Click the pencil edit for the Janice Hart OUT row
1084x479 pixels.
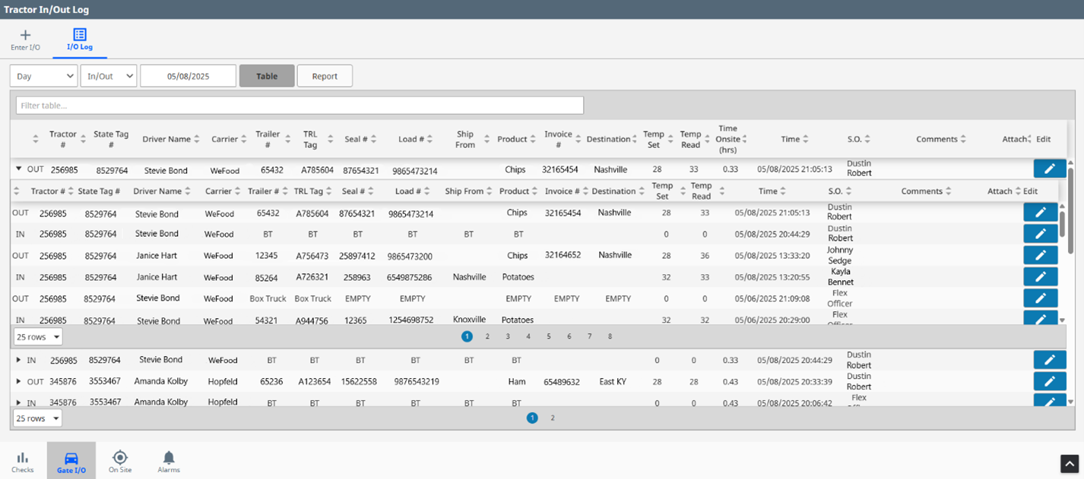click(1041, 255)
